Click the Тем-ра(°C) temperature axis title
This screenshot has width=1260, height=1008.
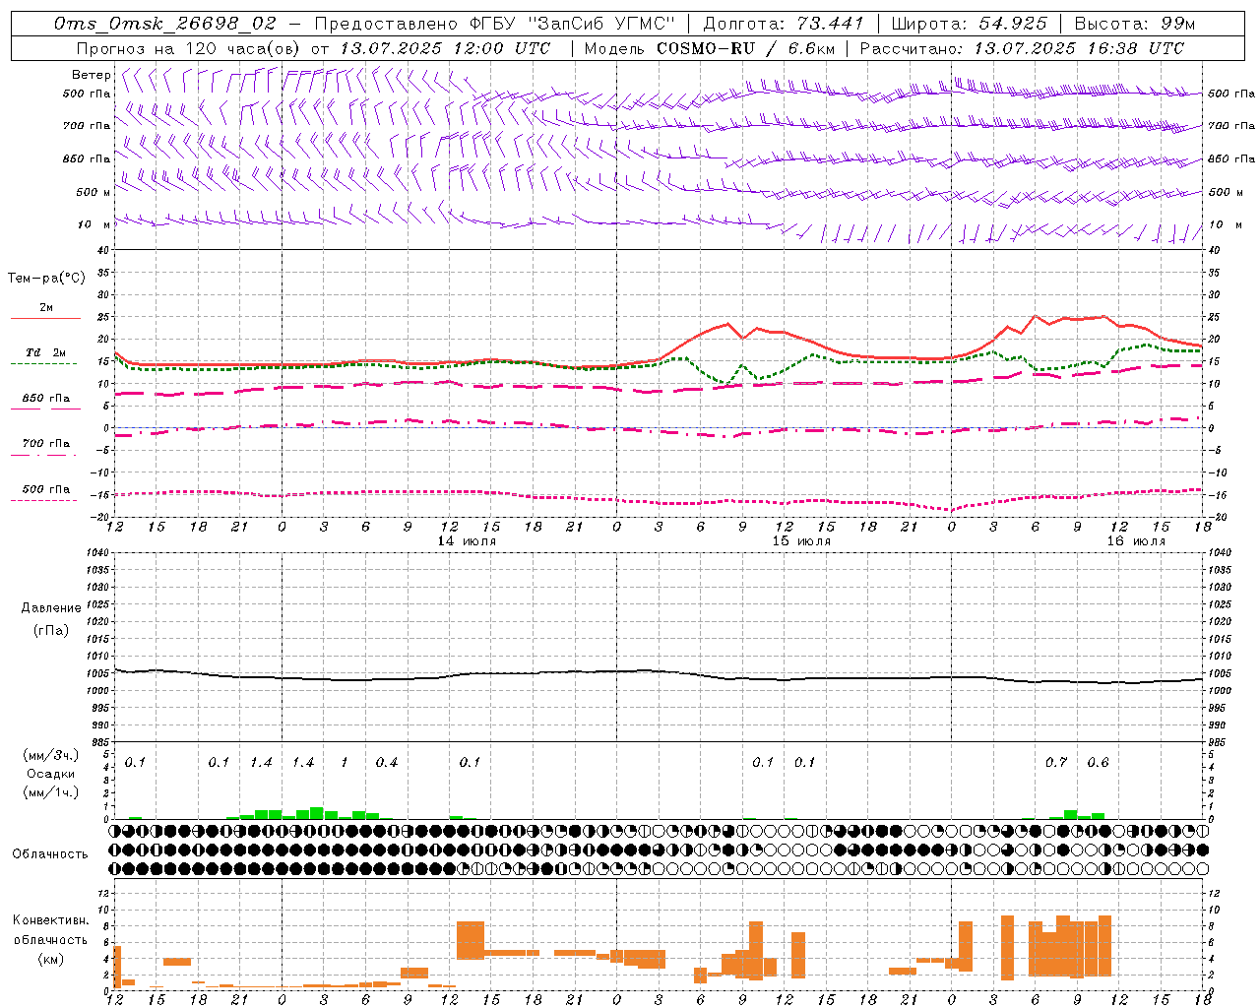click(46, 279)
